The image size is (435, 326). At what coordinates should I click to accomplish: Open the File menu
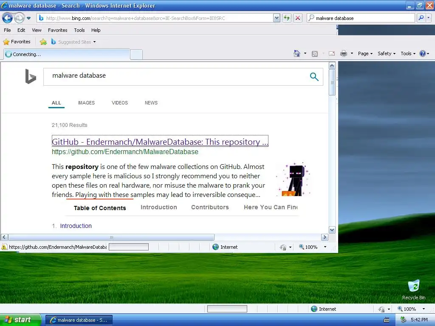8,30
